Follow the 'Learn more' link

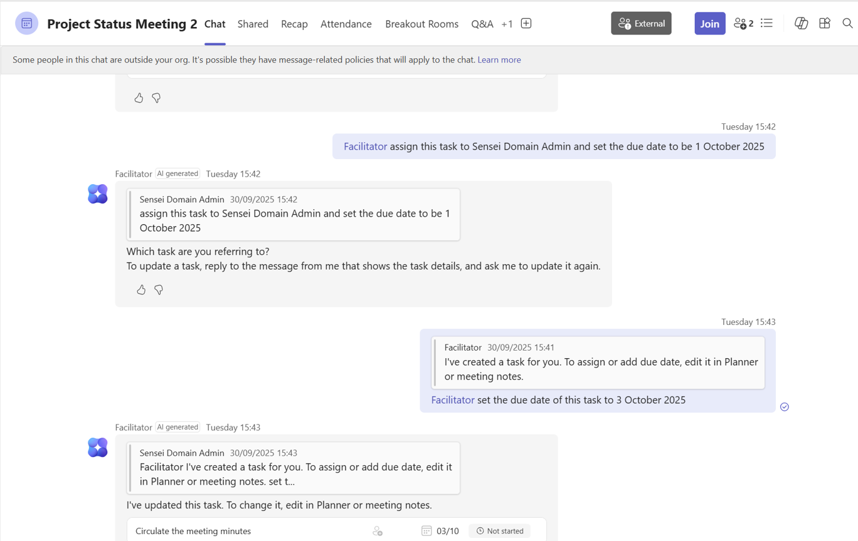click(x=499, y=60)
